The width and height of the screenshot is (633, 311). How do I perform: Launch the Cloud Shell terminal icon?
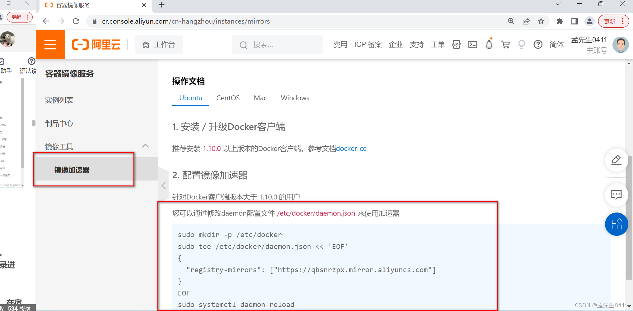click(473, 45)
